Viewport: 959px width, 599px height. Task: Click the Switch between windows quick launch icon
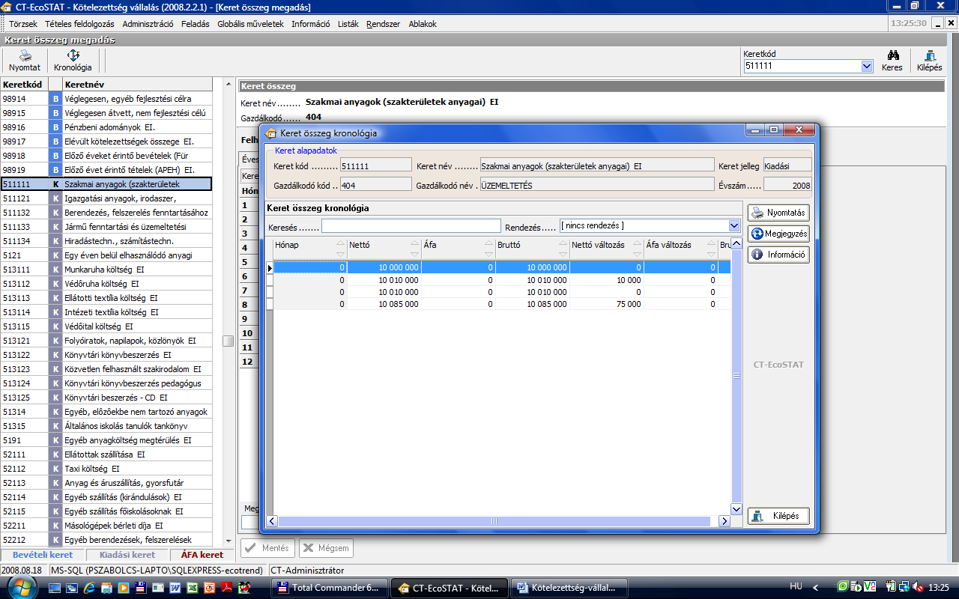point(73,588)
